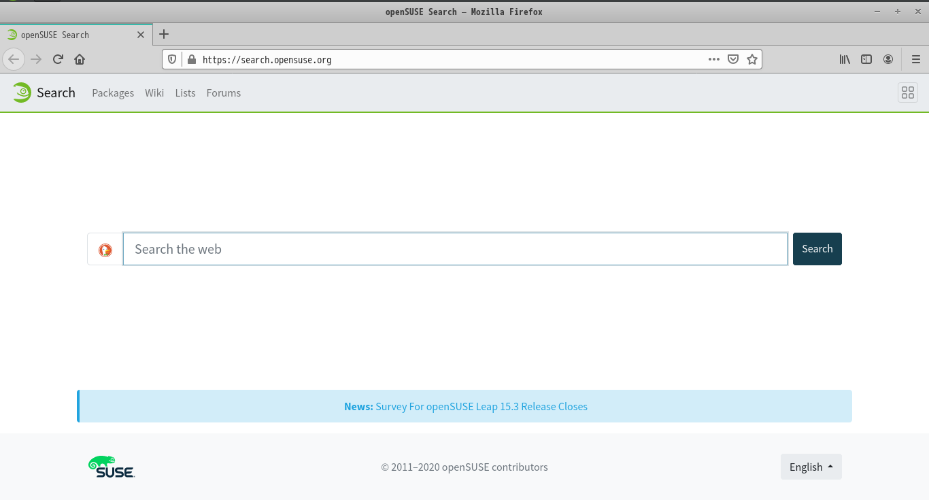Open the Lists navigation link
This screenshot has width=929, height=500.
pyautogui.click(x=185, y=93)
